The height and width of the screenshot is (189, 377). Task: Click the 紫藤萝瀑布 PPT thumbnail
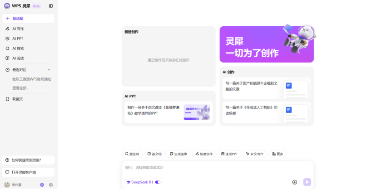pyautogui.click(x=197, y=112)
